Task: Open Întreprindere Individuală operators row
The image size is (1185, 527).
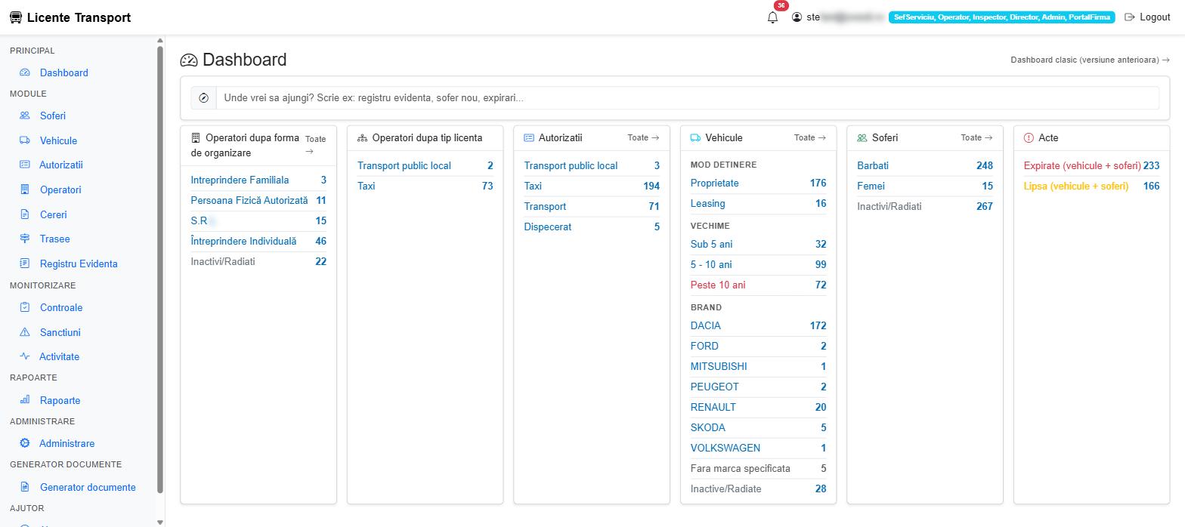Action: (258, 242)
